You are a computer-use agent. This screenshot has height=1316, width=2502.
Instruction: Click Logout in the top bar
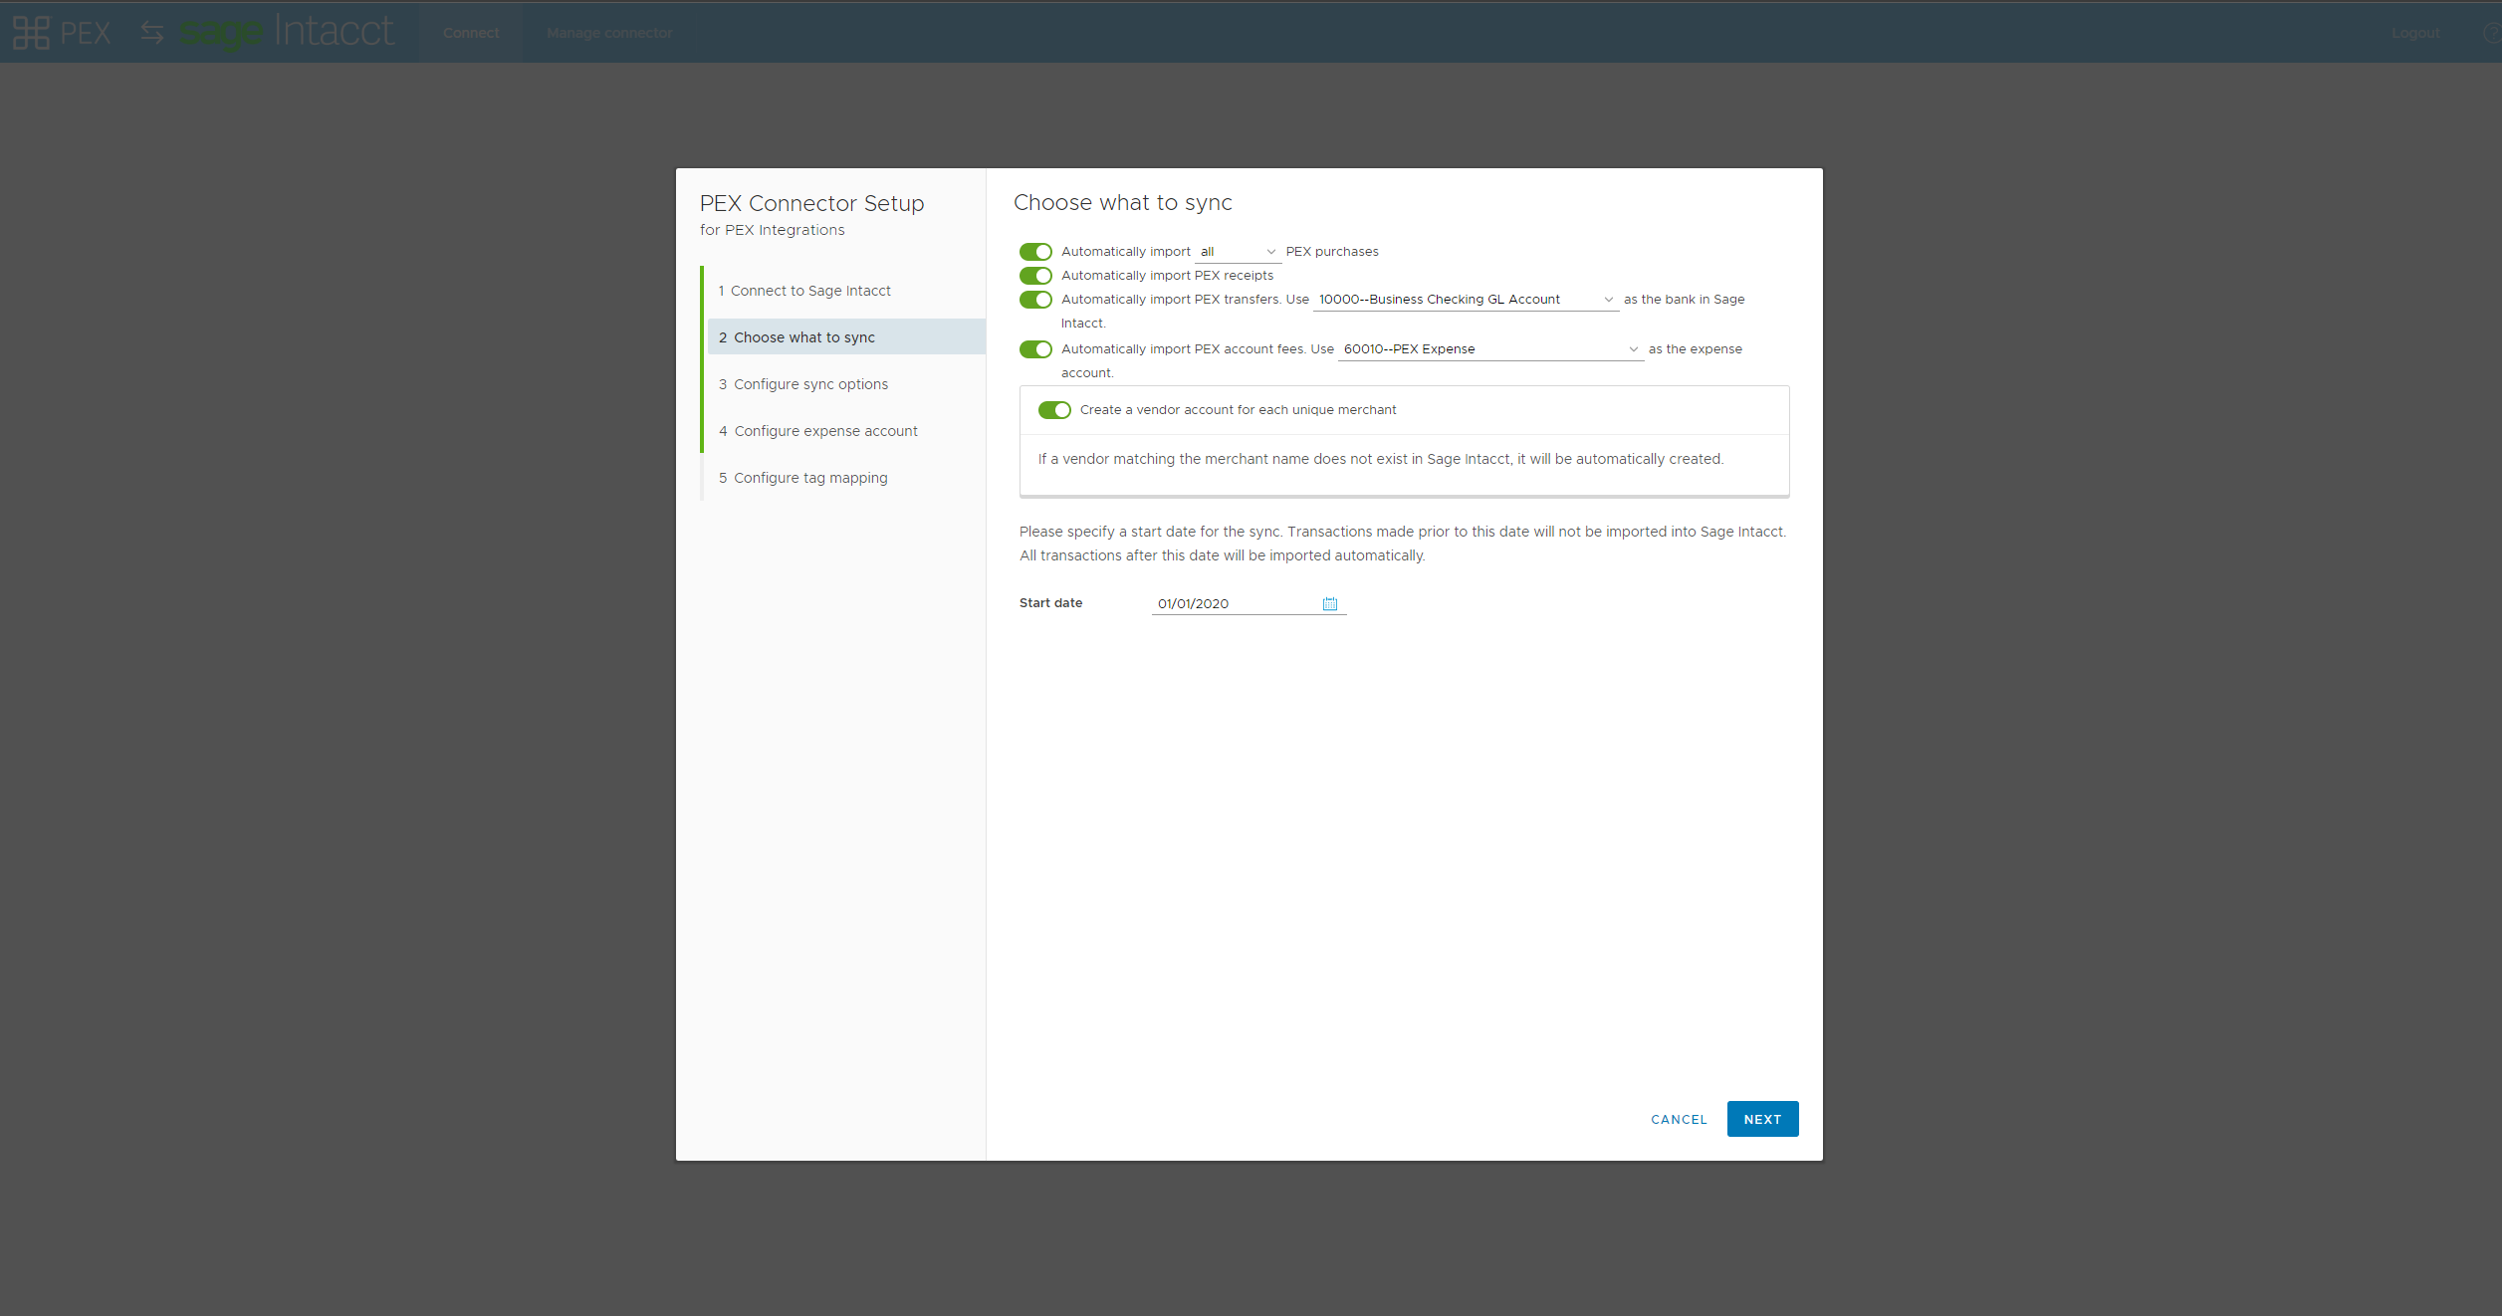2415,33
